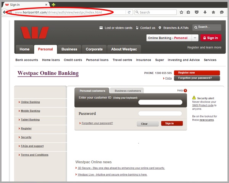Open the downloads arrow icon

205,12
